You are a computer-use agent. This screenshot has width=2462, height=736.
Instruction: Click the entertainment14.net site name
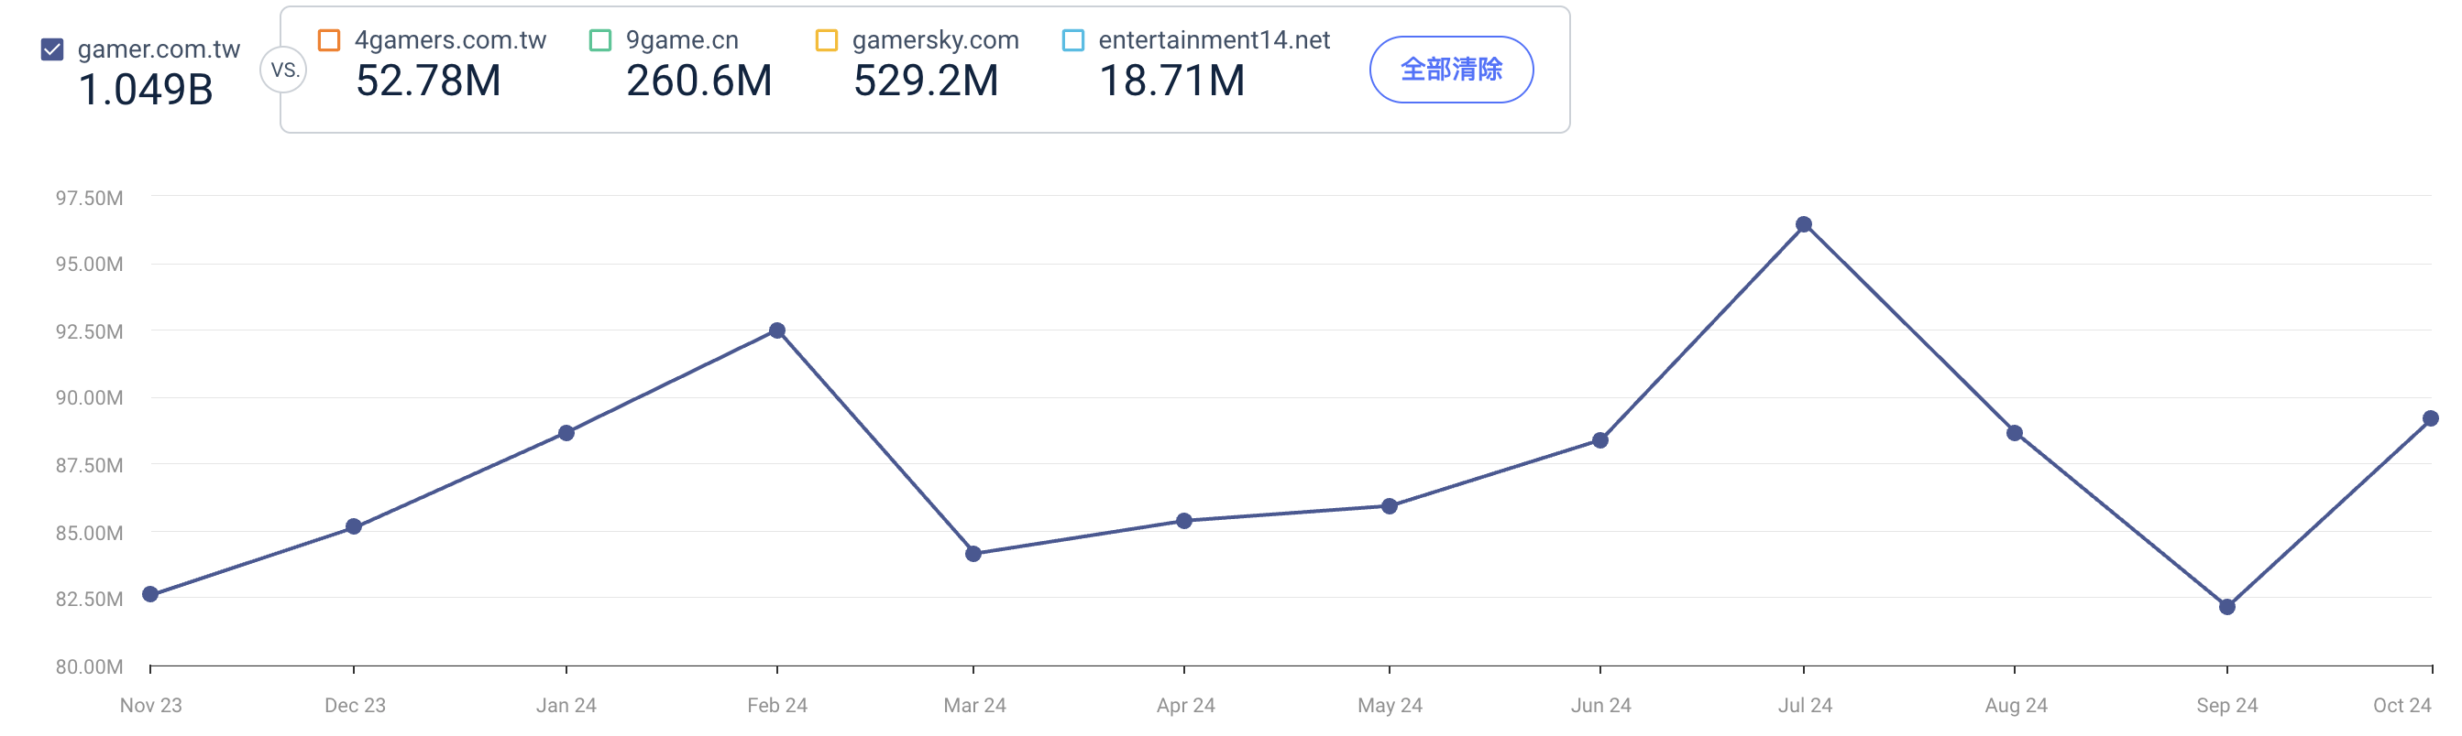point(1214,40)
